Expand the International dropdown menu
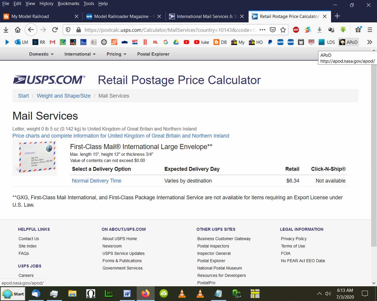377x301 pixels. coord(80,54)
